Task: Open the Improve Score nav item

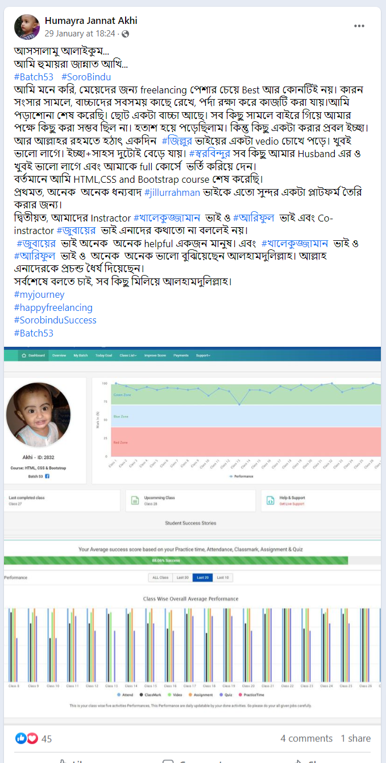Action: [x=155, y=355]
